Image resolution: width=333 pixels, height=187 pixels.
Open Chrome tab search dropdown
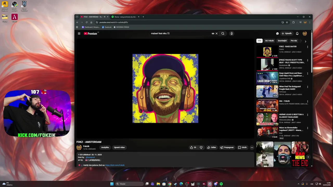click(x=77, y=17)
